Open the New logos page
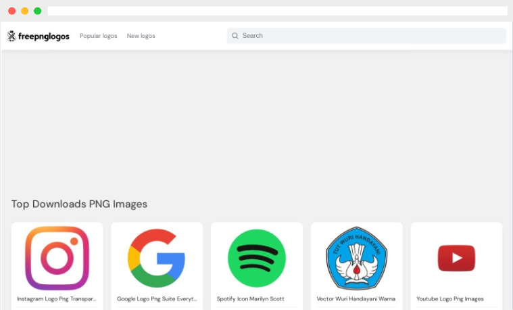Image resolution: width=513 pixels, height=310 pixels. pyautogui.click(x=141, y=36)
